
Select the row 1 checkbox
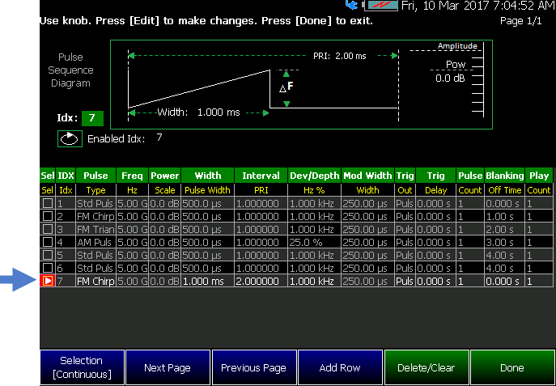tap(48, 203)
